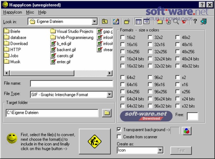The image size is (215, 159).
Task: Uncheck Transparent background option
Action: pyautogui.click(x=119, y=130)
